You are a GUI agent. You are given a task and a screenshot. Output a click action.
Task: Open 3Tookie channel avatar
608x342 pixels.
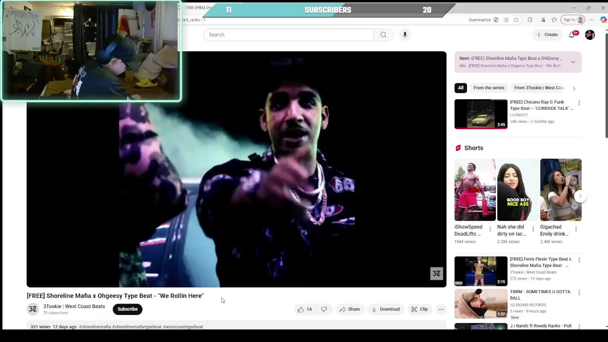(33, 309)
